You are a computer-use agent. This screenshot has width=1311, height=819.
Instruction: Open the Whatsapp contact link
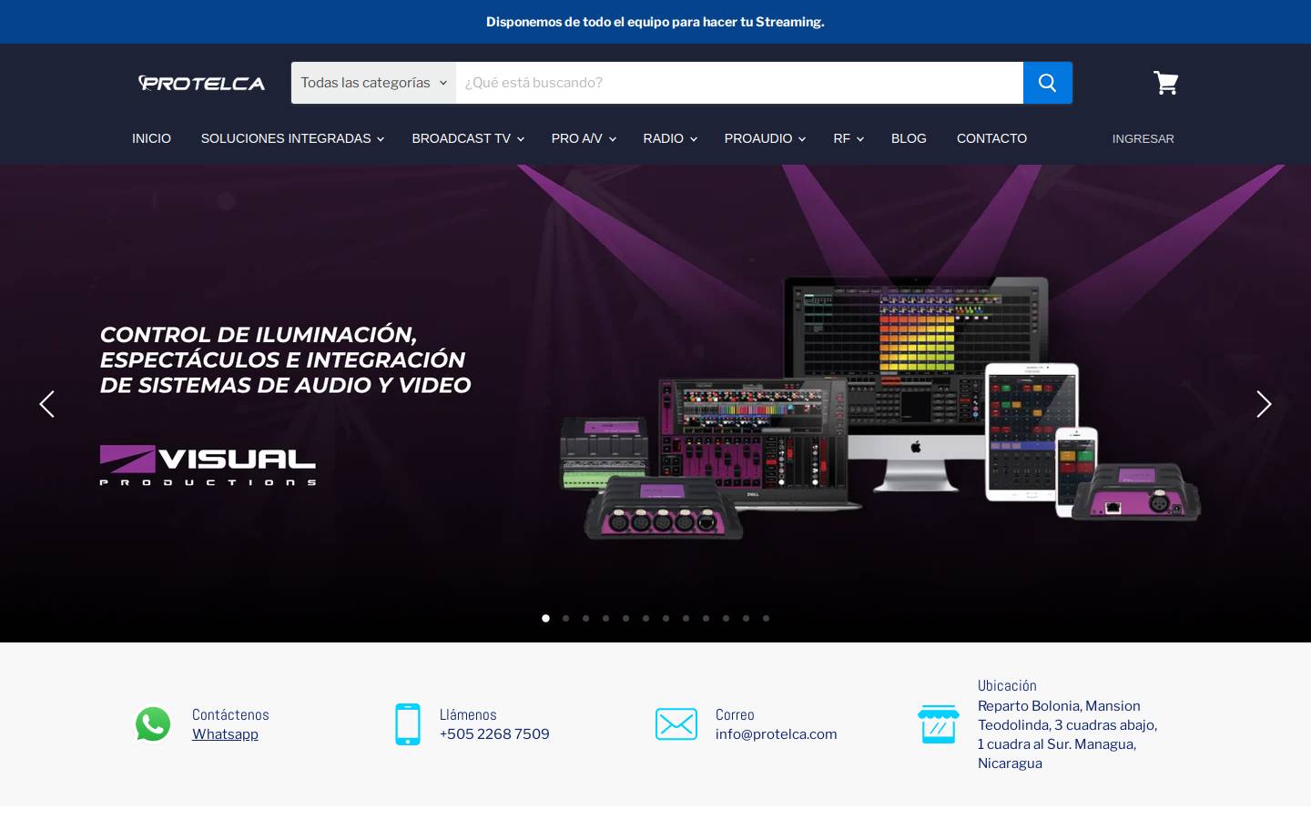225,734
